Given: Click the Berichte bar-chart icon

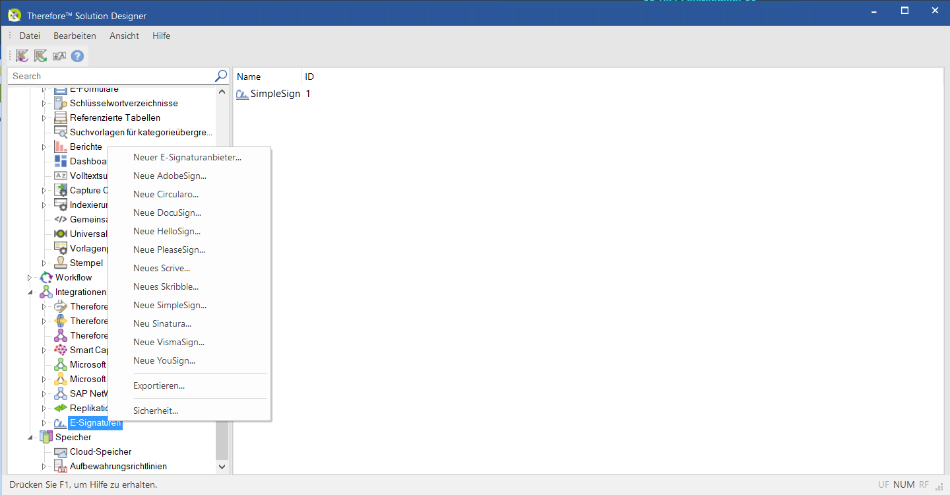Looking at the screenshot, I should click(x=59, y=147).
